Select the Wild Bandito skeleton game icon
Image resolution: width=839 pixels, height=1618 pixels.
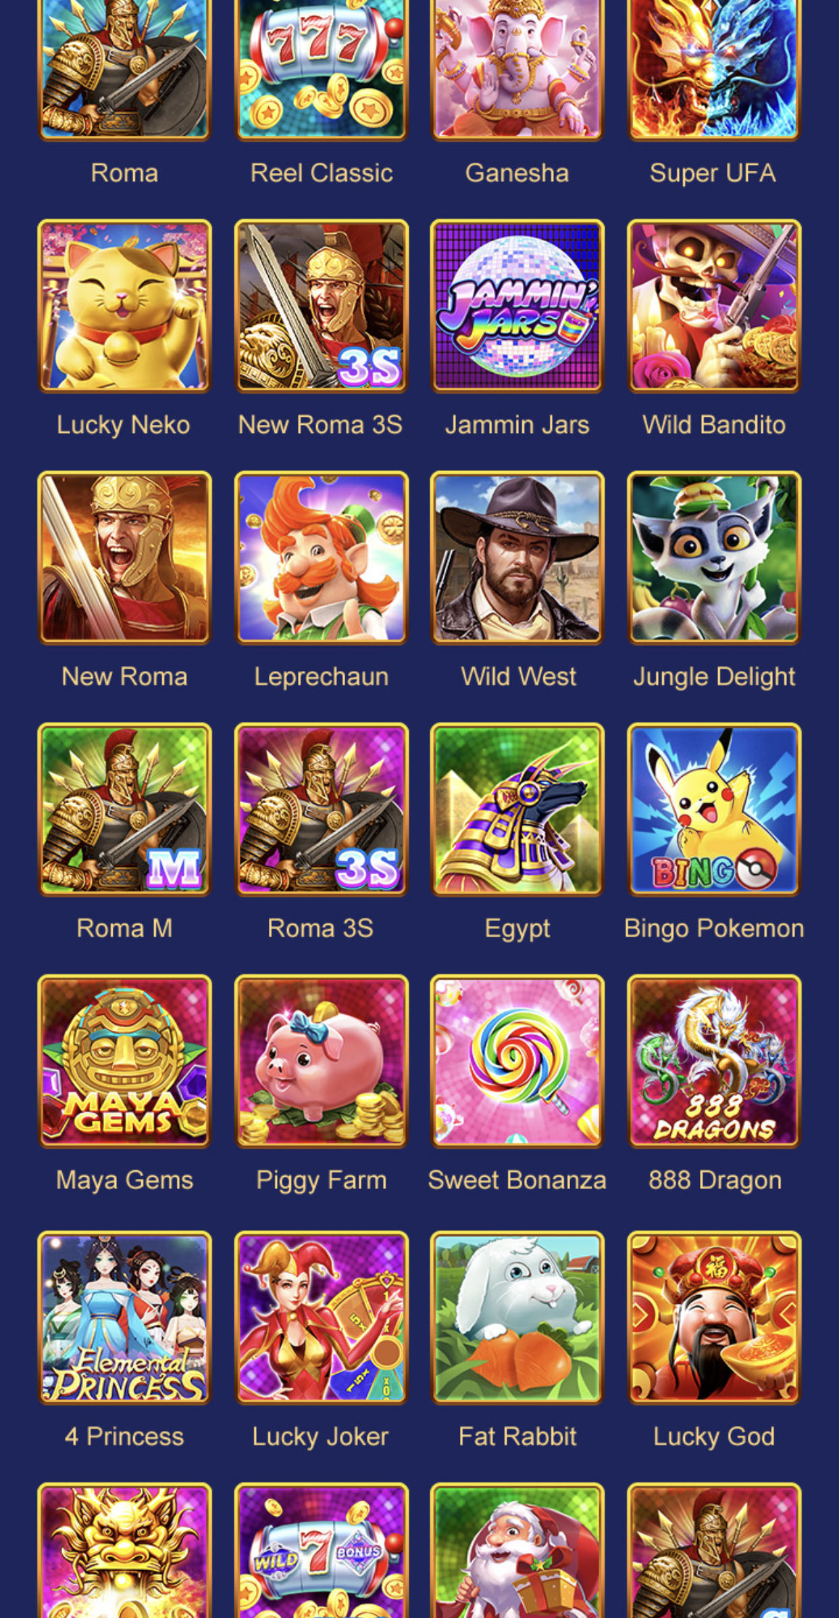714,306
